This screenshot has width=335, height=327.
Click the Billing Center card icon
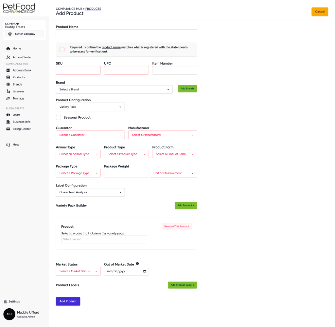pos(8,129)
